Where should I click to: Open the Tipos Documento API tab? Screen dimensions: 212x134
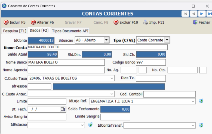tap(70, 31)
